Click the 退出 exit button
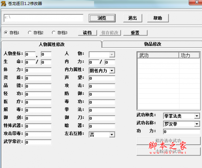202x168 pixels. (133, 18)
